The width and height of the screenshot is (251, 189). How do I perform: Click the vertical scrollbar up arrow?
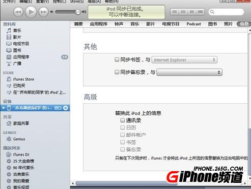pos(249,30)
